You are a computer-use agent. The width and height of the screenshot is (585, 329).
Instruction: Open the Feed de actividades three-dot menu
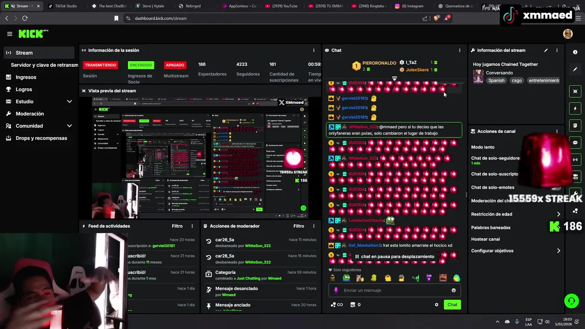coord(192,226)
